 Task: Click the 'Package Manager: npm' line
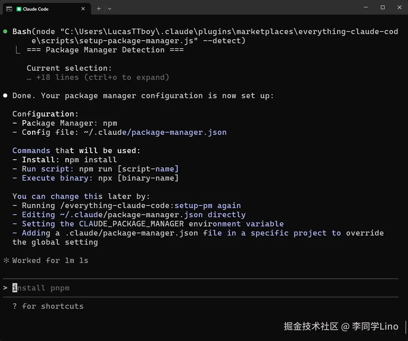point(65,123)
